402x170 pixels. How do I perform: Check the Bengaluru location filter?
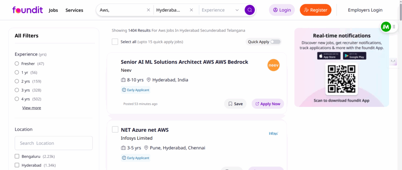(17, 156)
